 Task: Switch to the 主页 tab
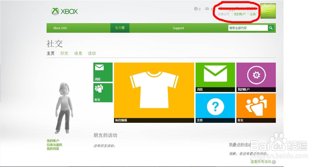(x=51, y=54)
